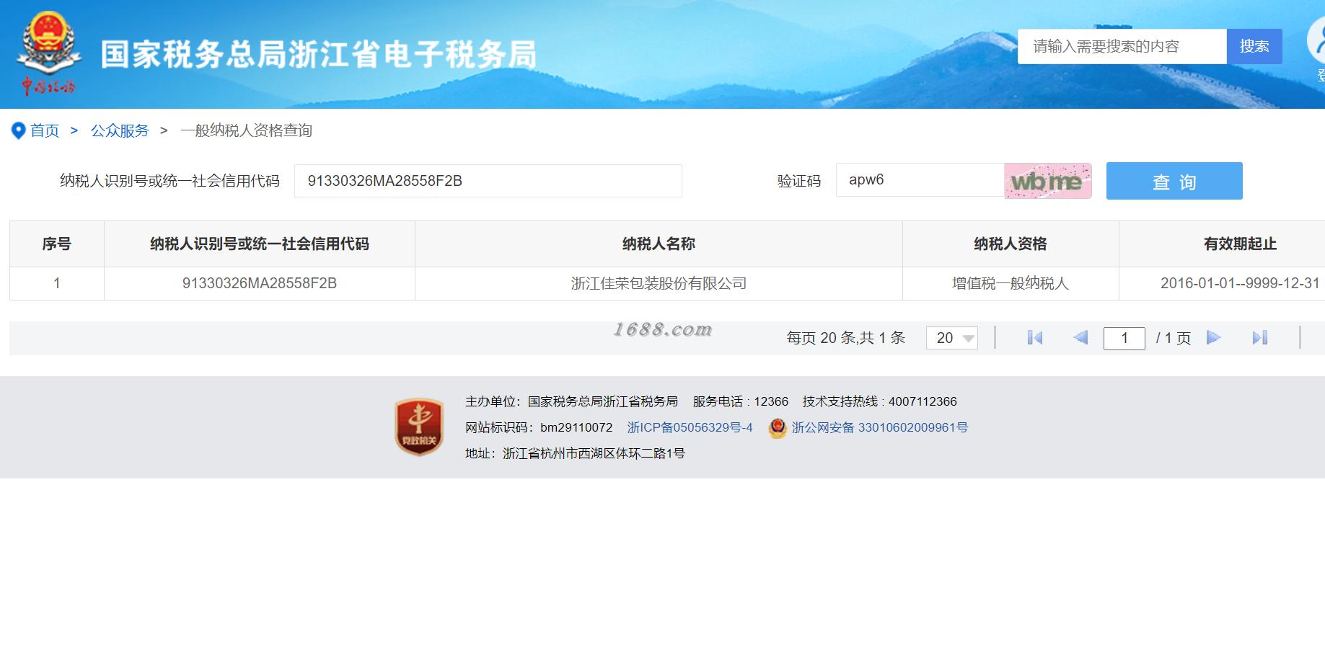Open 浙ICP备05056329号-4 link
Viewport: 1325px width, 655px height.
click(x=690, y=428)
